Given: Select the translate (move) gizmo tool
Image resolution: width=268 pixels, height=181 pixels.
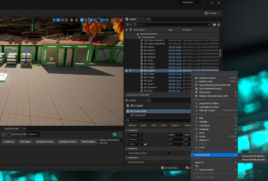Looking at the screenshot, I should point(58,20).
